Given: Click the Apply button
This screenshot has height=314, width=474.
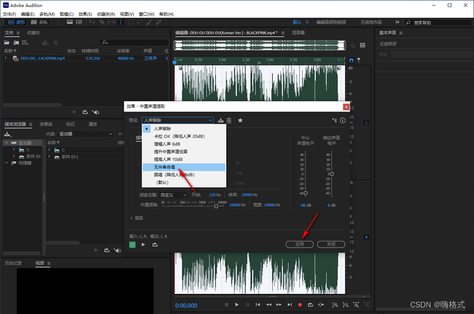Looking at the screenshot, I should 300,244.
